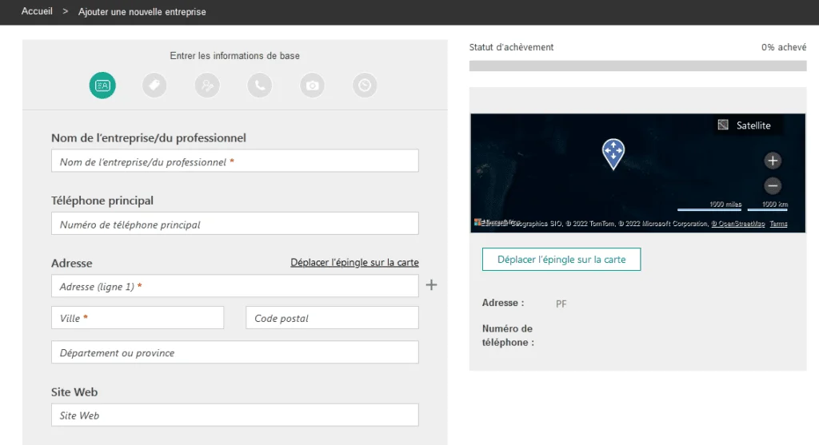The width and height of the screenshot is (819, 445).
Task: Focus the Site Web field
Action: (235, 415)
